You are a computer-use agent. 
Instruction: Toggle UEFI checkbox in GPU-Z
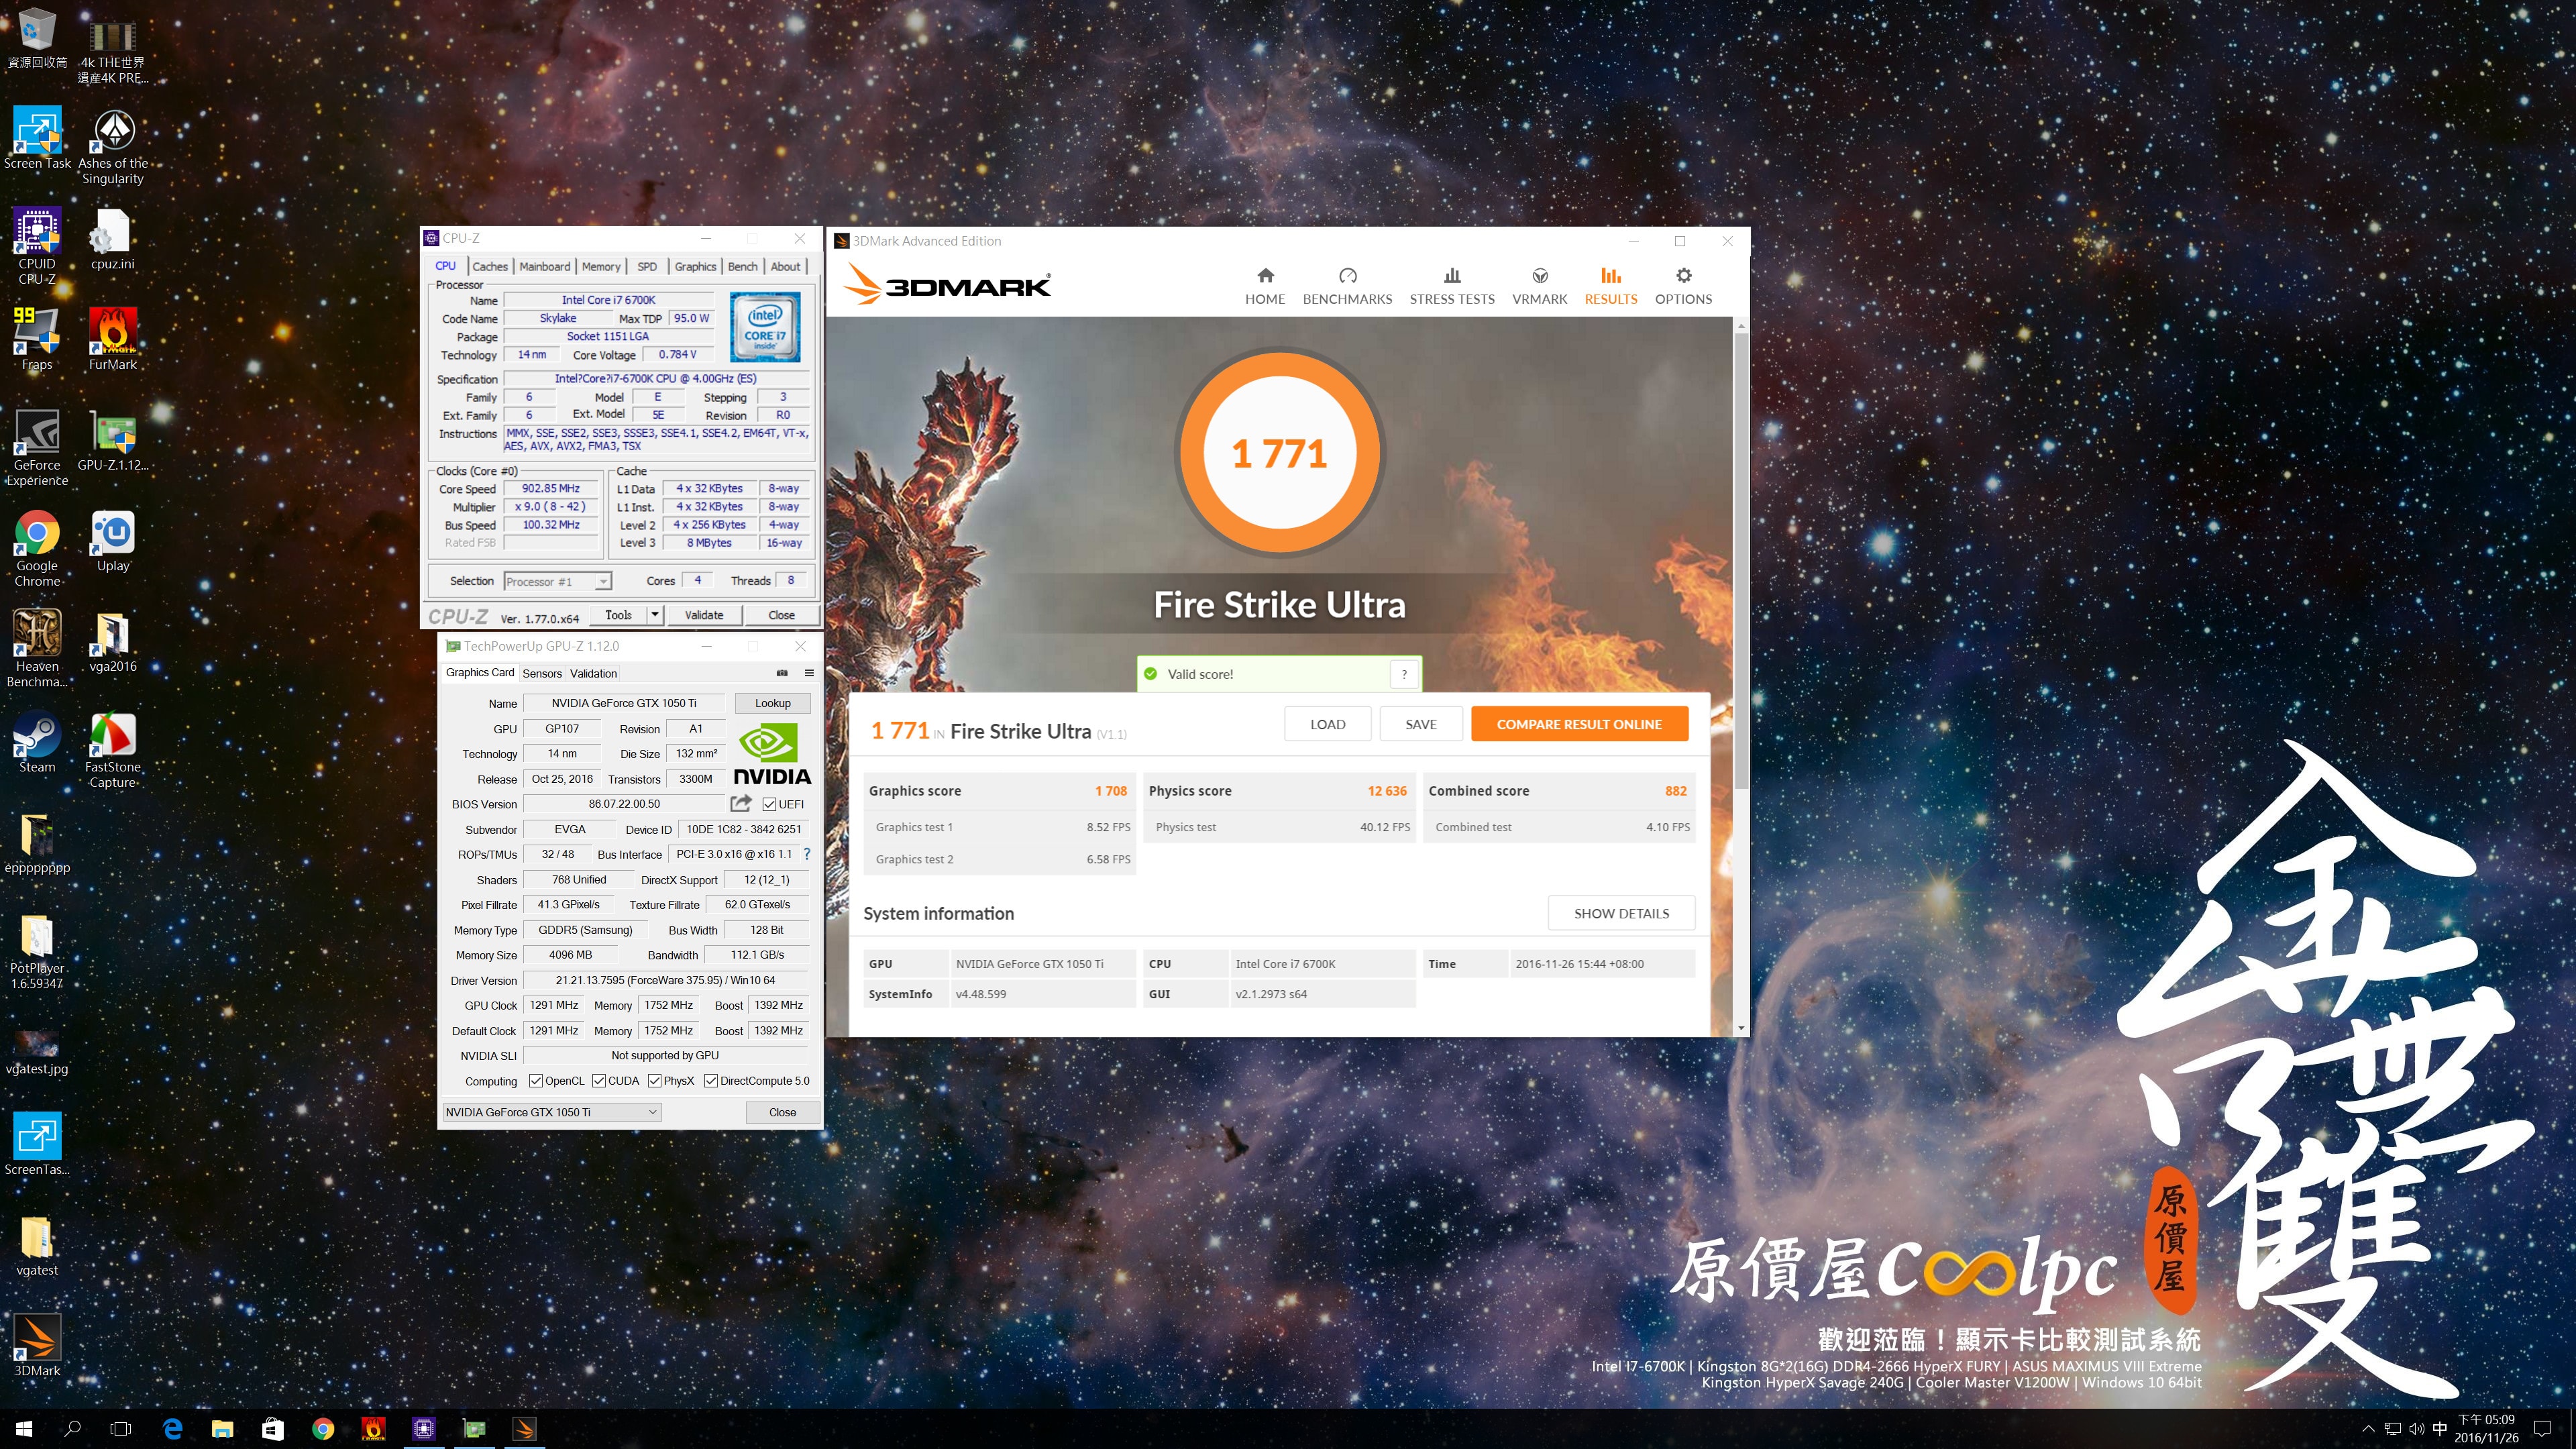point(769,804)
